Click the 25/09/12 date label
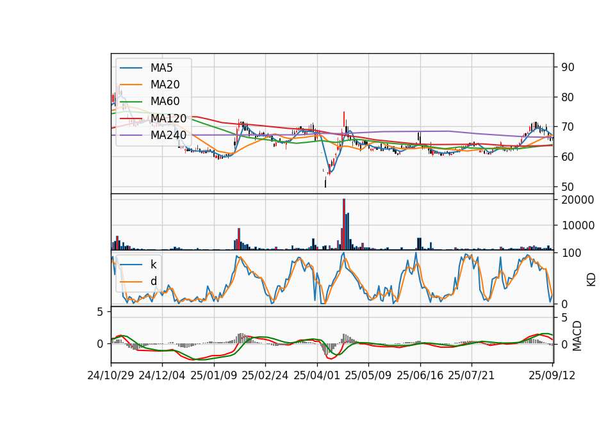Image resolution: width=615 pixels, height=442 pixels. tap(552, 375)
